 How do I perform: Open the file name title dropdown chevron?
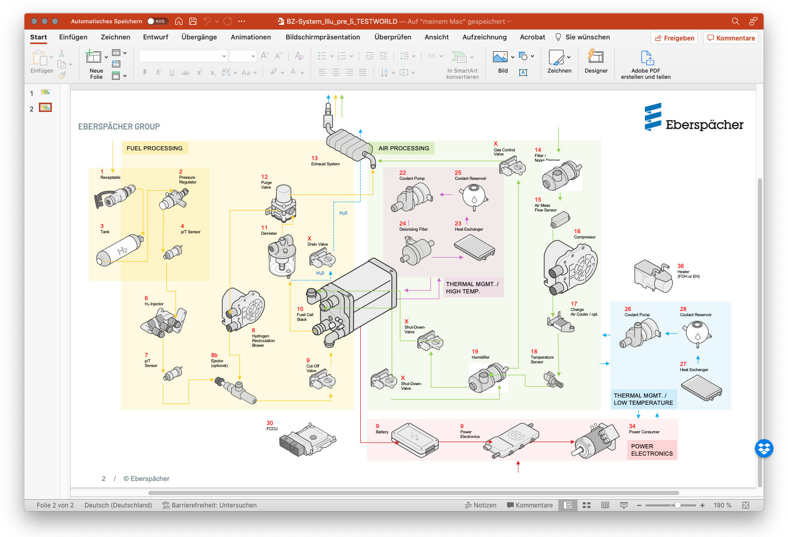click(x=509, y=22)
